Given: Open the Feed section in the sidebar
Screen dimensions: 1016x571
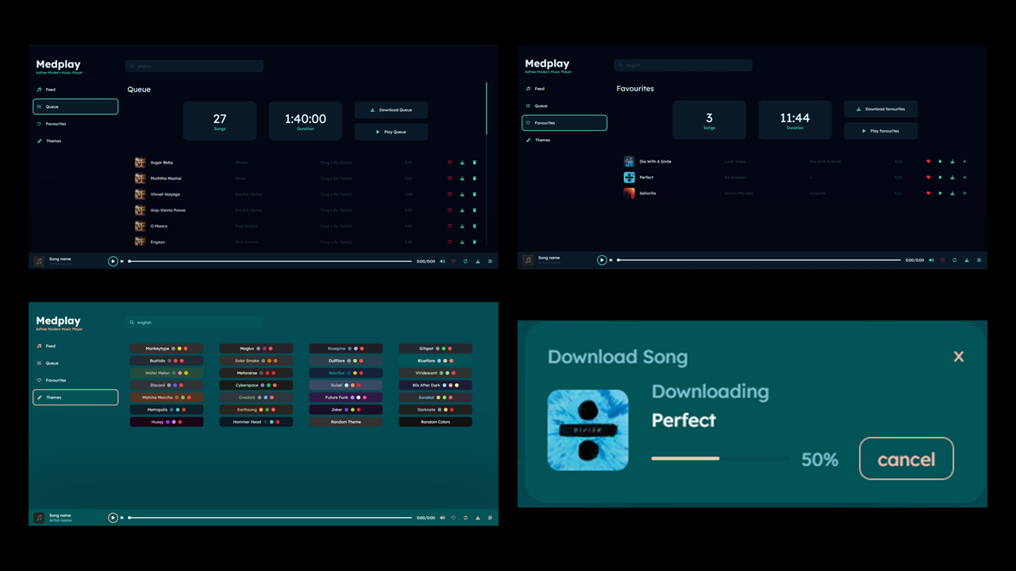Looking at the screenshot, I should pyautogui.click(x=49, y=89).
